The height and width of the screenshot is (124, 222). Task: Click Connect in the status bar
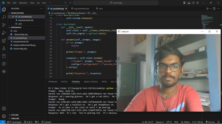point(46,122)
